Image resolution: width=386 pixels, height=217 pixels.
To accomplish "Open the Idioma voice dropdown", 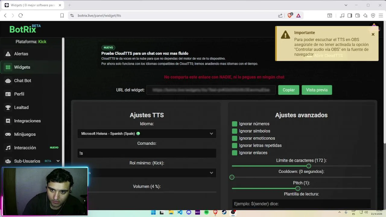I will 147,134.
